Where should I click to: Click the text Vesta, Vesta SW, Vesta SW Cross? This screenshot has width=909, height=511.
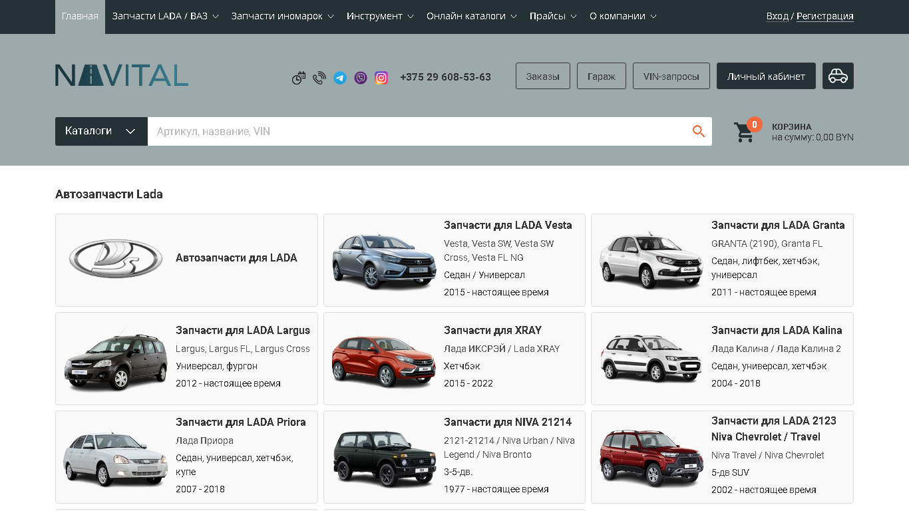(x=499, y=250)
